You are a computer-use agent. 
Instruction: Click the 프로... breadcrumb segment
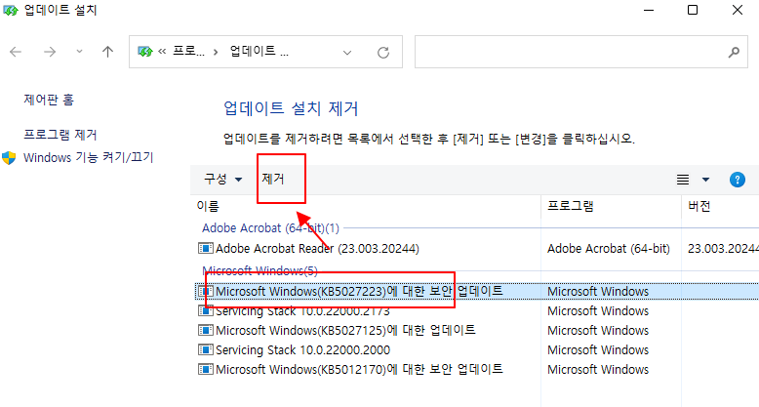tap(188, 51)
